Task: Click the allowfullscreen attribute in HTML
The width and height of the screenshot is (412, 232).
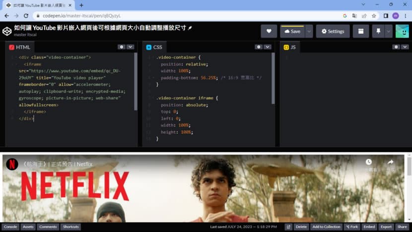Action: [38, 105]
